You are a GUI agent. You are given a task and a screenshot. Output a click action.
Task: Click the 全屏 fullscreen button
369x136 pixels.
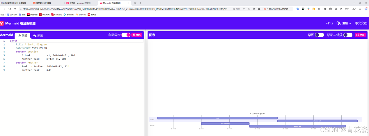(x=360, y=35)
